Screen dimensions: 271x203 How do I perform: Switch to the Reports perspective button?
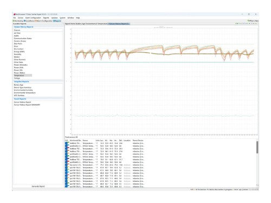57,21
